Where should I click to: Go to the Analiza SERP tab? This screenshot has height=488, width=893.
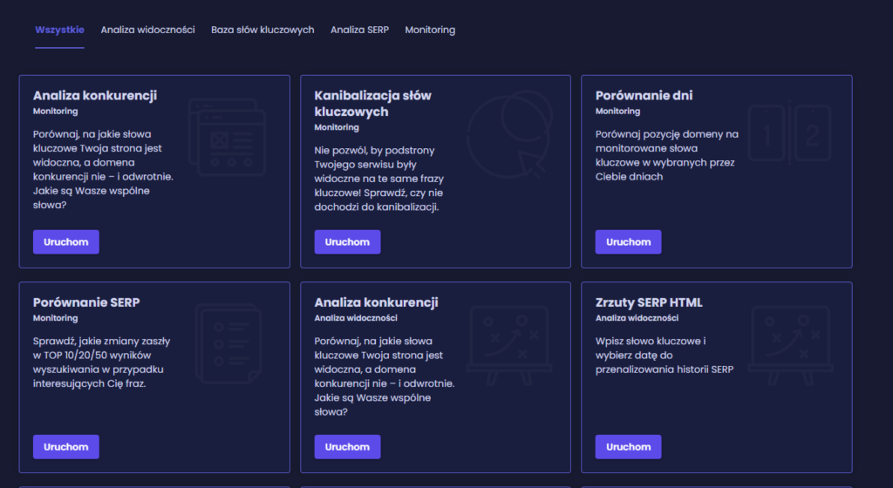(x=359, y=30)
